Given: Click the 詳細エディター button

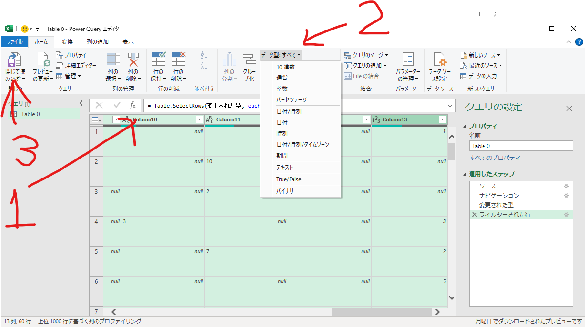Looking at the screenshot, I should point(76,65).
